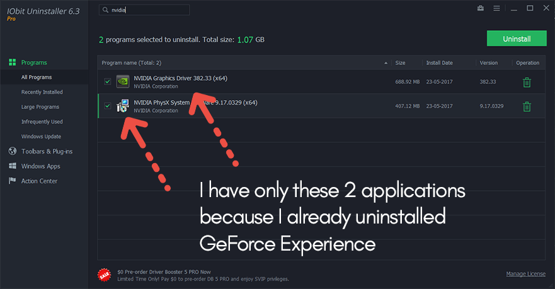Click version 382.33 cell
Image resolution: width=555 pixels, height=289 pixels.
pyautogui.click(x=488, y=82)
